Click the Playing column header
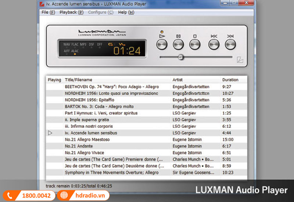Screen dimensions: 294x202 (x=54, y=80)
